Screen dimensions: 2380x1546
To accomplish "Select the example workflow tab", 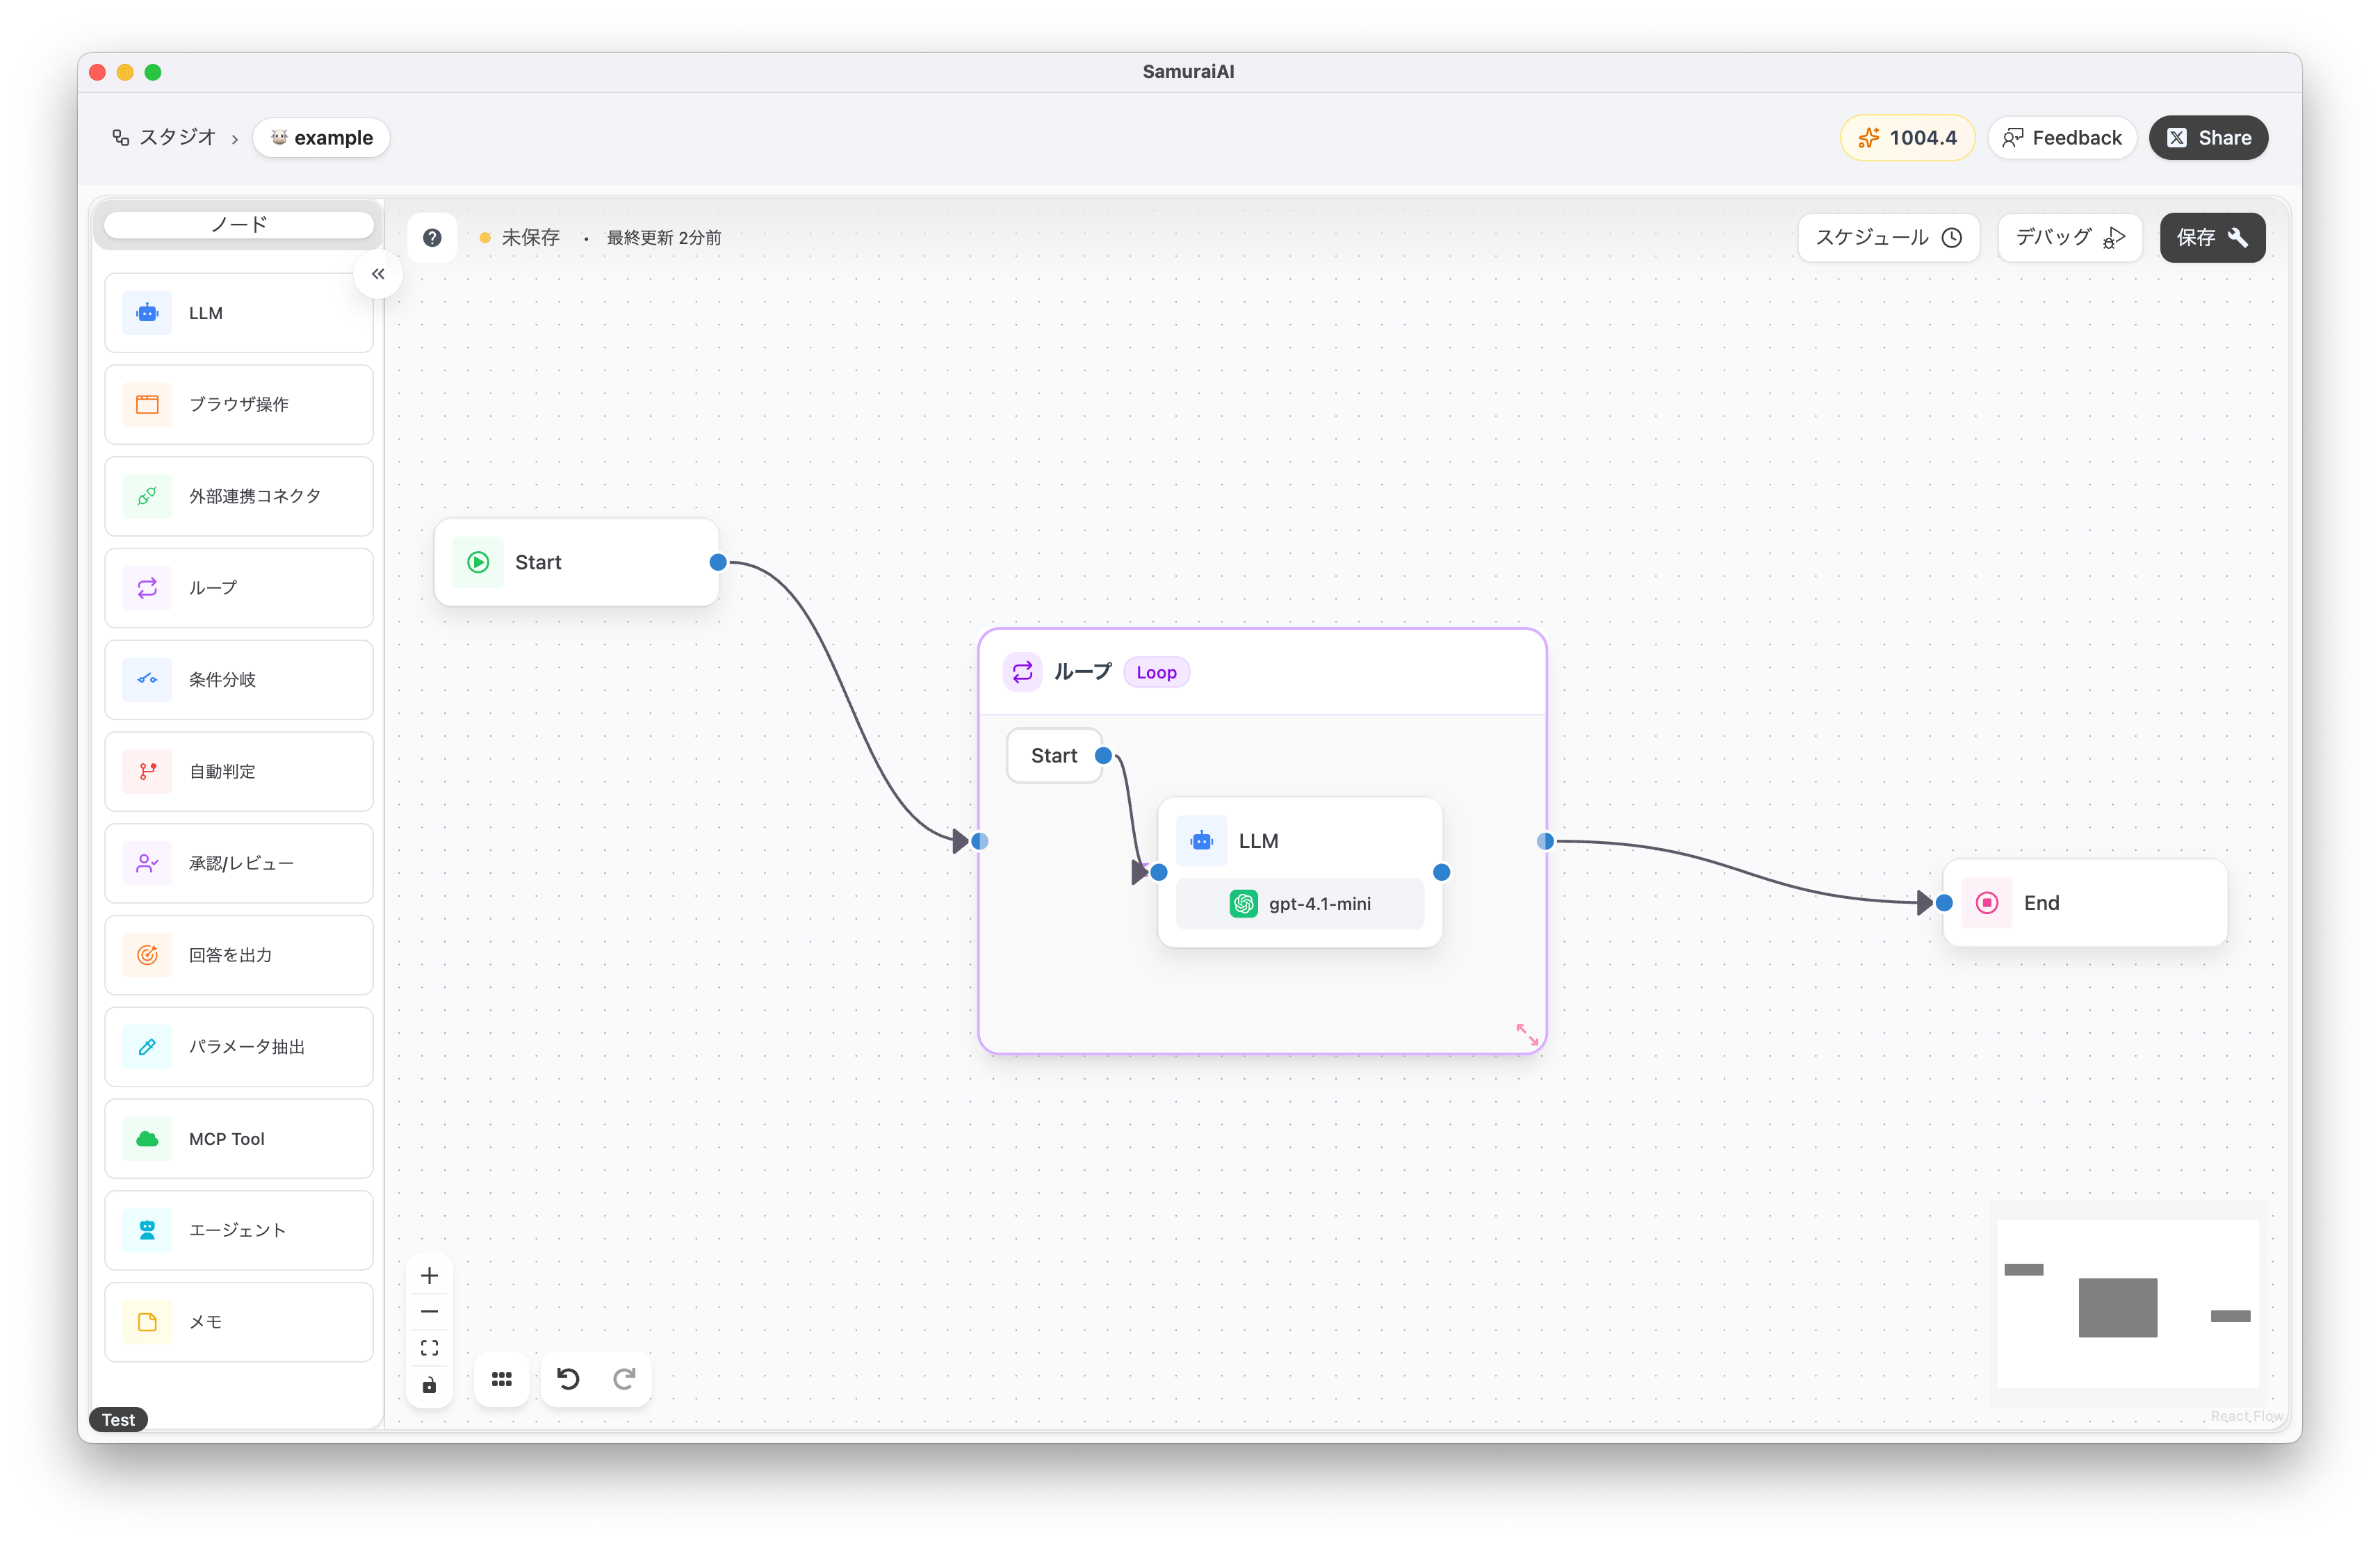I will pyautogui.click(x=321, y=137).
